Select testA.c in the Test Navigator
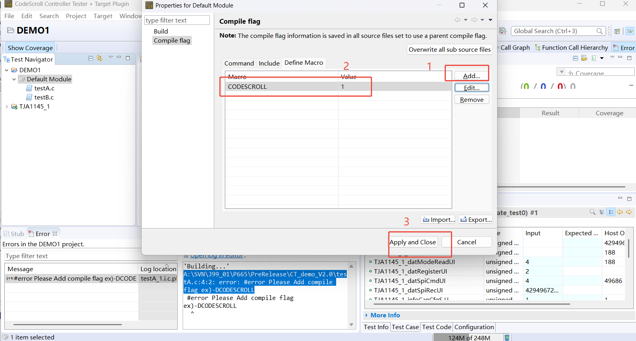 tap(44, 88)
